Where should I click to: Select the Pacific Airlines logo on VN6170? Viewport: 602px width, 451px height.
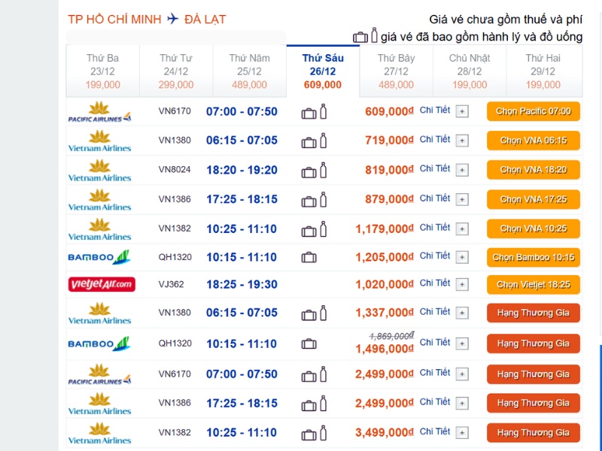tap(102, 113)
